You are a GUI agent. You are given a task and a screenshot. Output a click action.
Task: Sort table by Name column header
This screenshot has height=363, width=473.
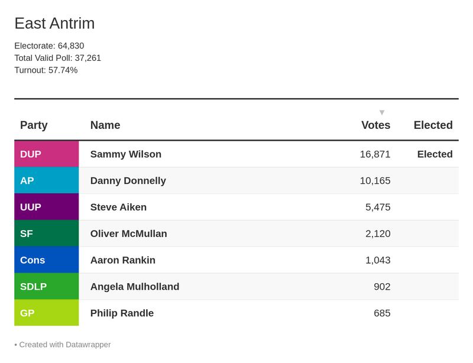tap(105, 125)
